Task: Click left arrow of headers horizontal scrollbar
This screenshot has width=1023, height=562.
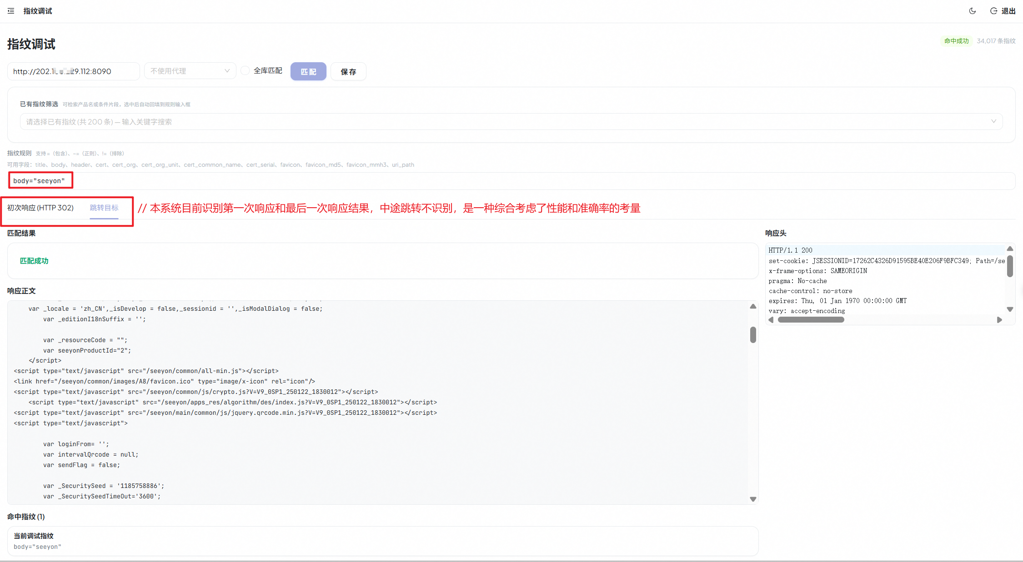Action: pyautogui.click(x=771, y=320)
